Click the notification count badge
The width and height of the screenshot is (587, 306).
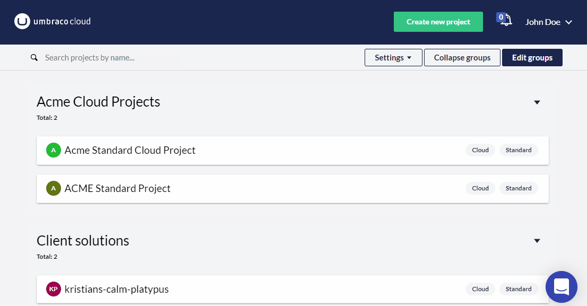point(501,17)
